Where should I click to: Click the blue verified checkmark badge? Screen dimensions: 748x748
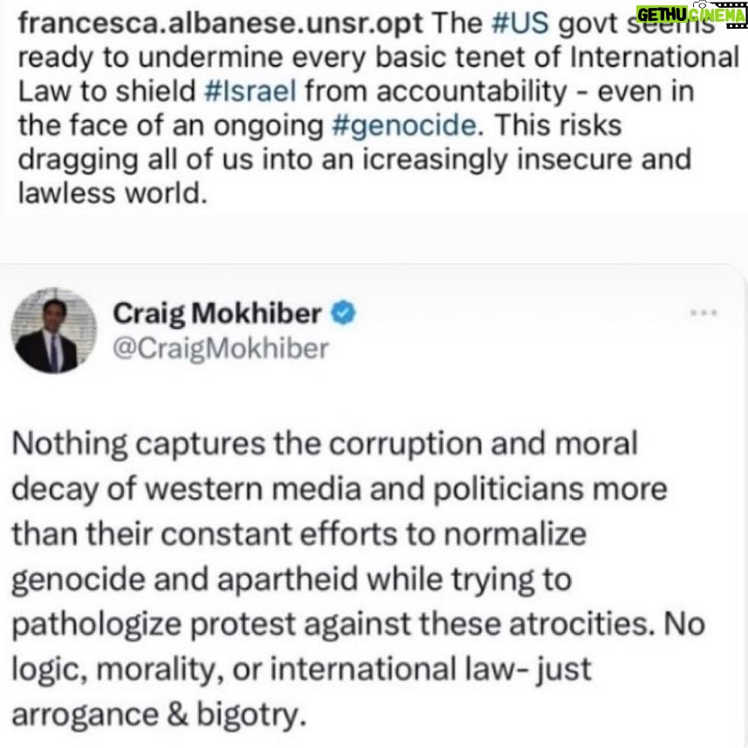tap(343, 313)
